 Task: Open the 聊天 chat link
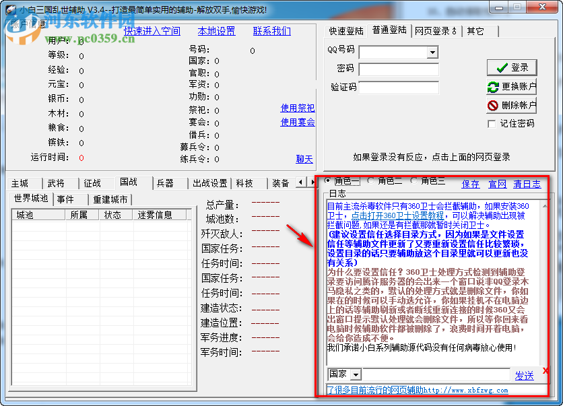tap(304, 159)
